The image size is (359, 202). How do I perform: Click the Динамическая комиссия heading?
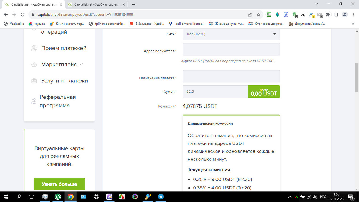pyautogui.click(x=210, y=123)
